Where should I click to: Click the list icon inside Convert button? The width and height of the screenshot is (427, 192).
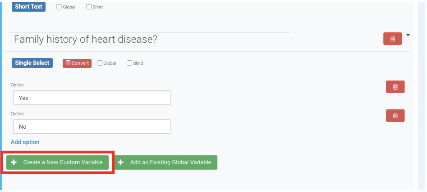point(68,63)
